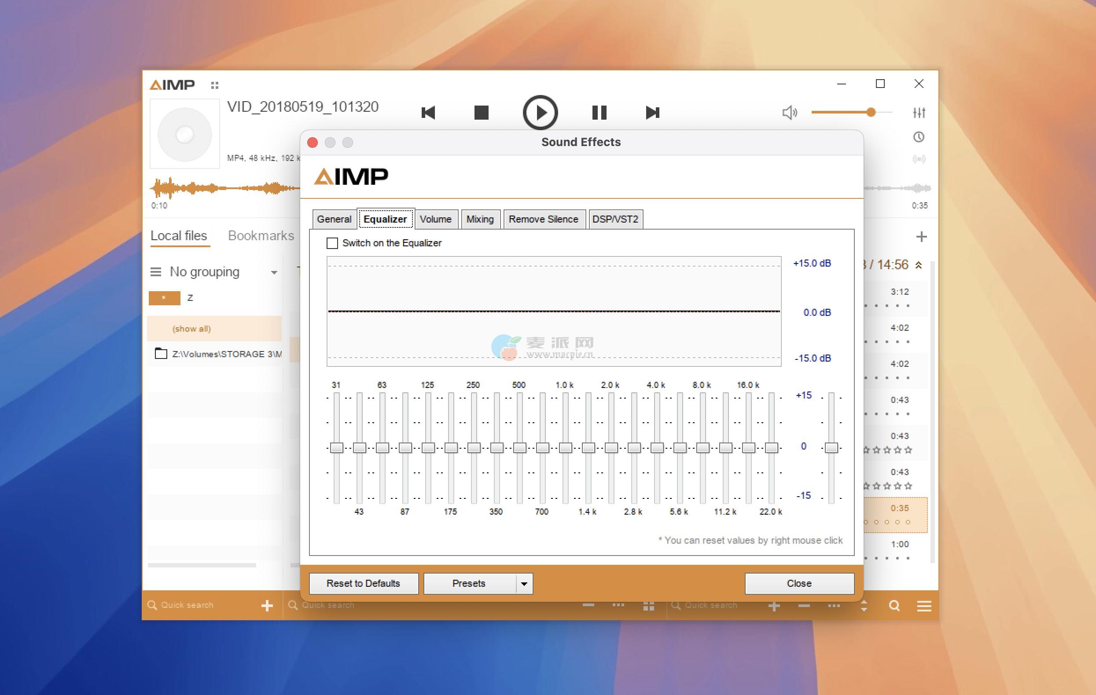Open the Volume tab
This screenshot has width=1096, height=695.
pyautogui.click(x=436, y=219)
